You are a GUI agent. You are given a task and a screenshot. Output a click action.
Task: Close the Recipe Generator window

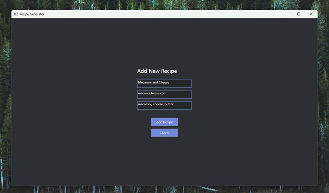311,14
